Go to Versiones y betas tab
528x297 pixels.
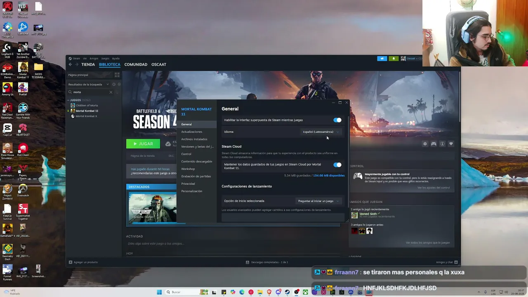tap(197, 146)
